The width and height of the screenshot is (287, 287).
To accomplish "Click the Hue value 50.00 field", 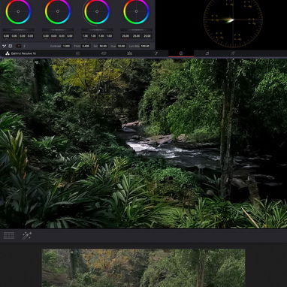I will click(x=121, y=46).
